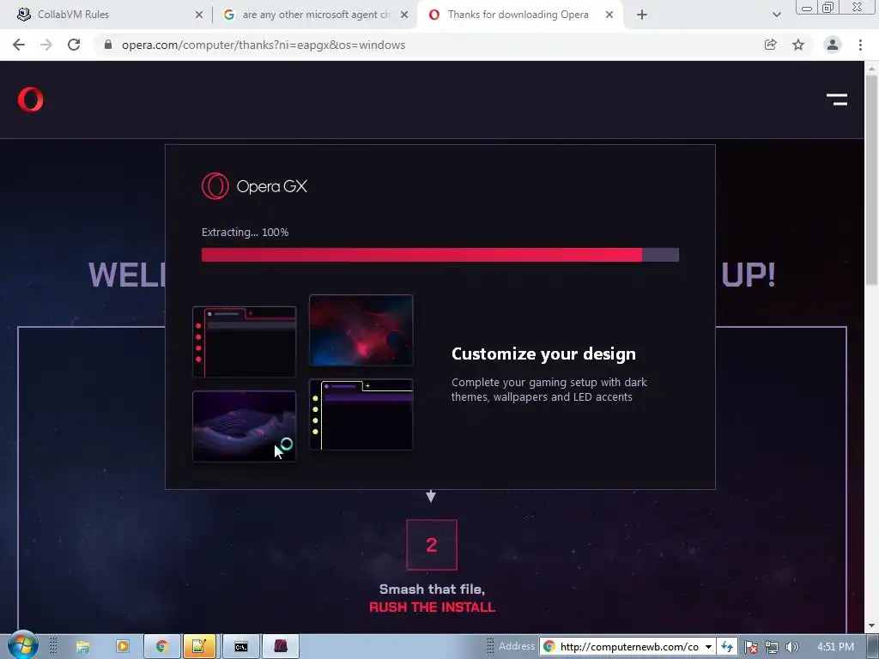This screenshot has height=659, width=879.
Task: View site security lock info
Action: (x=108, y=45)
